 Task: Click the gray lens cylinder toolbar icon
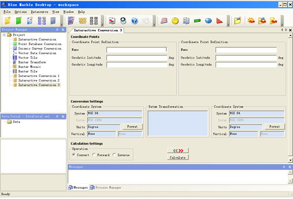click(x=123, y=21)
